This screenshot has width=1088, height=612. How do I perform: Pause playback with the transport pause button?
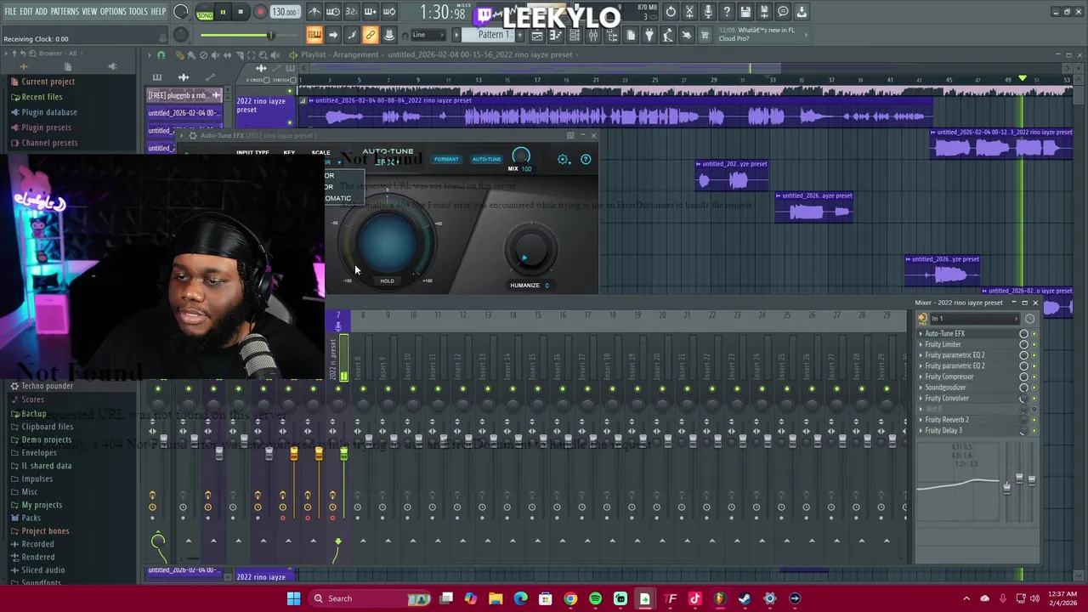point(223,12)
